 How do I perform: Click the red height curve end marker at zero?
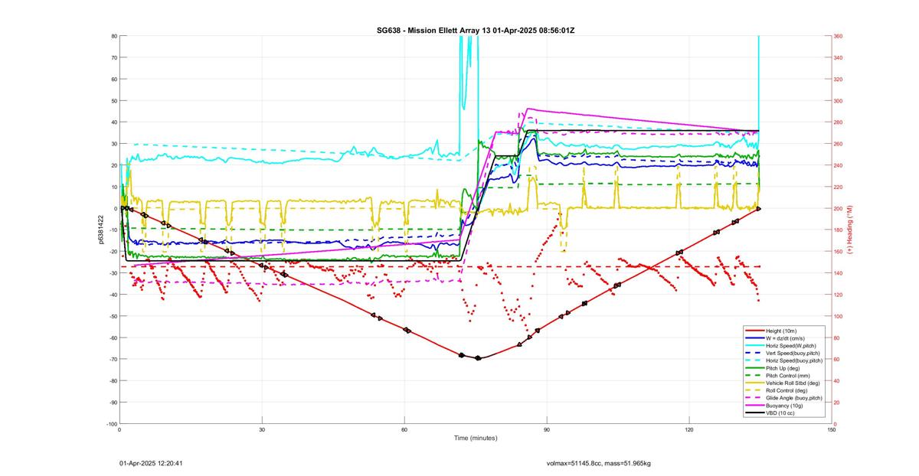click(758, 208)
